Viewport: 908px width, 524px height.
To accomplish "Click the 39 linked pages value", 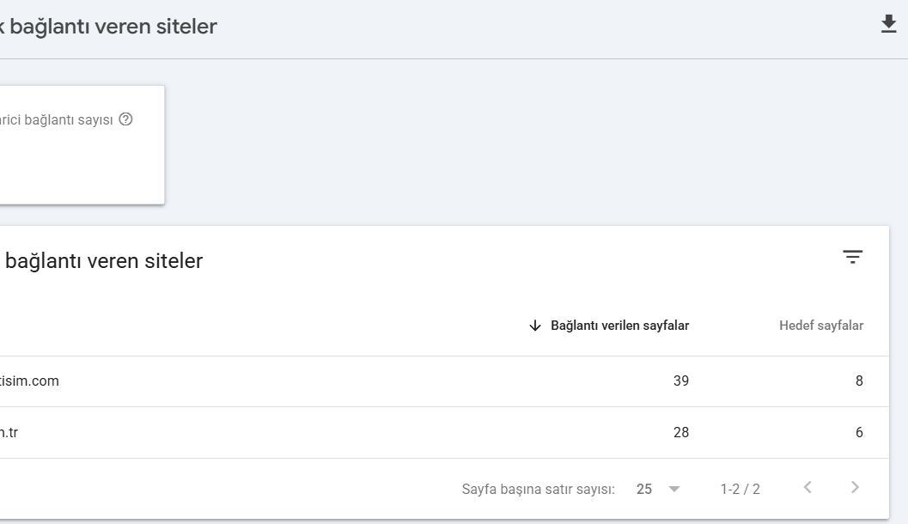I will [681, 381].
